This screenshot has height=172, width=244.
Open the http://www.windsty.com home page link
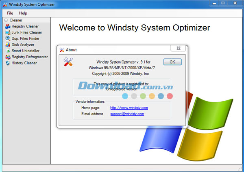129,108
